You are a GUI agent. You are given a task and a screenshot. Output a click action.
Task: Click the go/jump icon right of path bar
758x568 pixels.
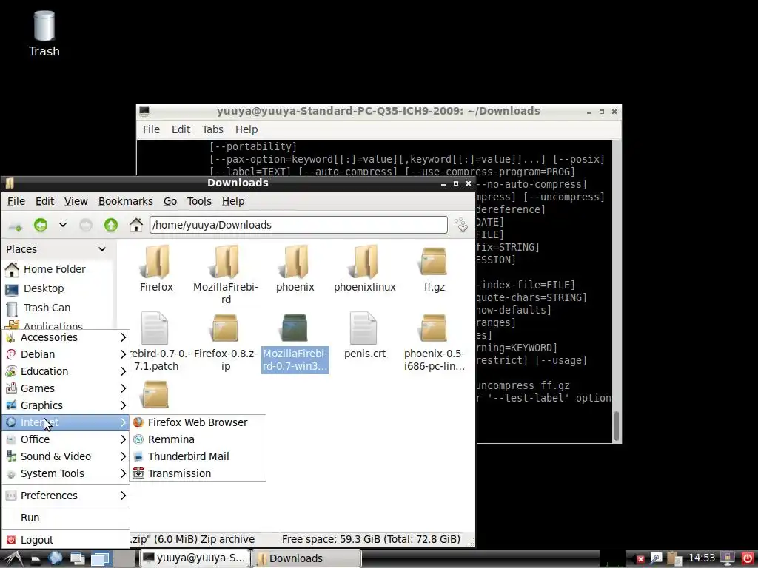click(x=462, y=225)
